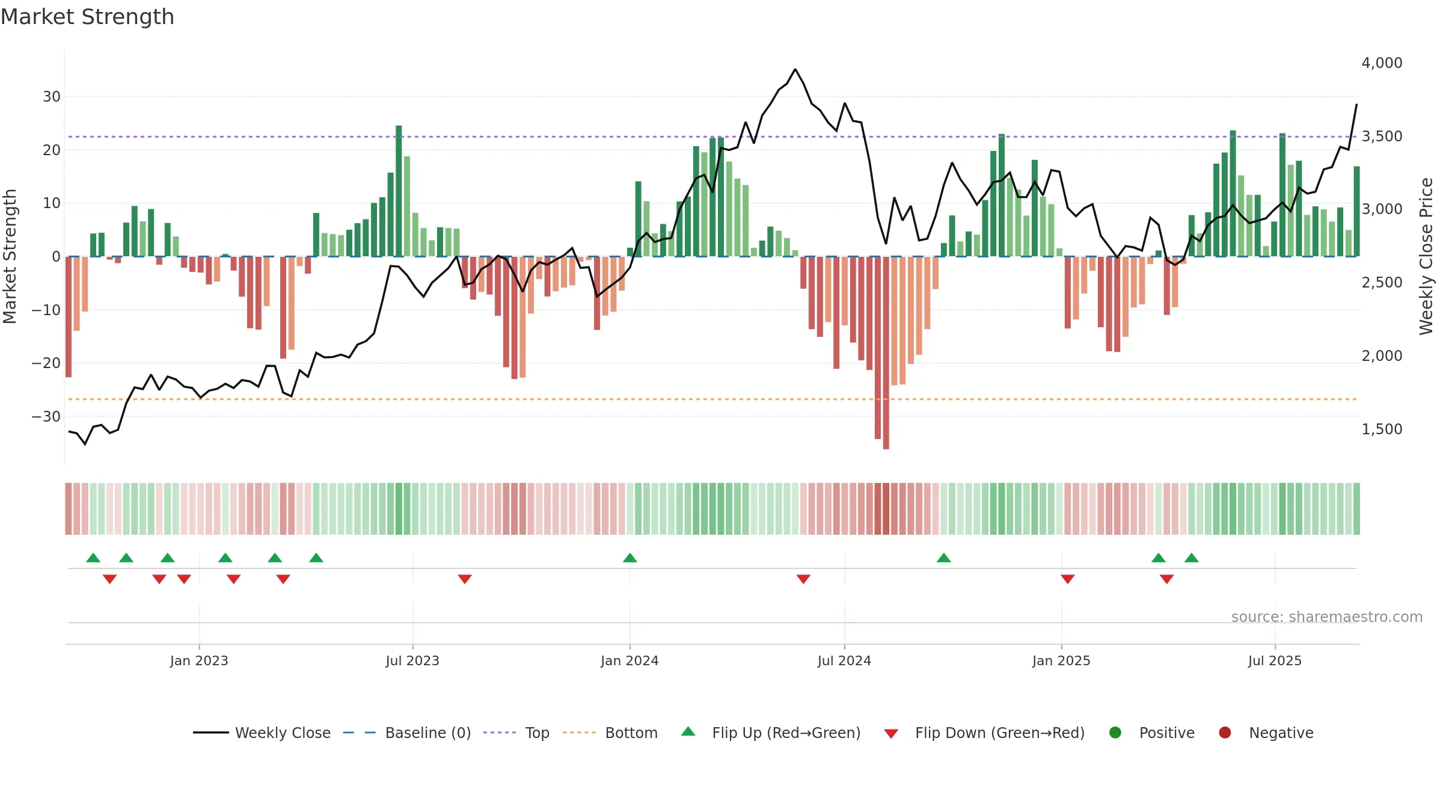This screenshot has width=1443, height=812.
Task: Click the Jan 2025 x-axis label
Action: click(1061, 661)
